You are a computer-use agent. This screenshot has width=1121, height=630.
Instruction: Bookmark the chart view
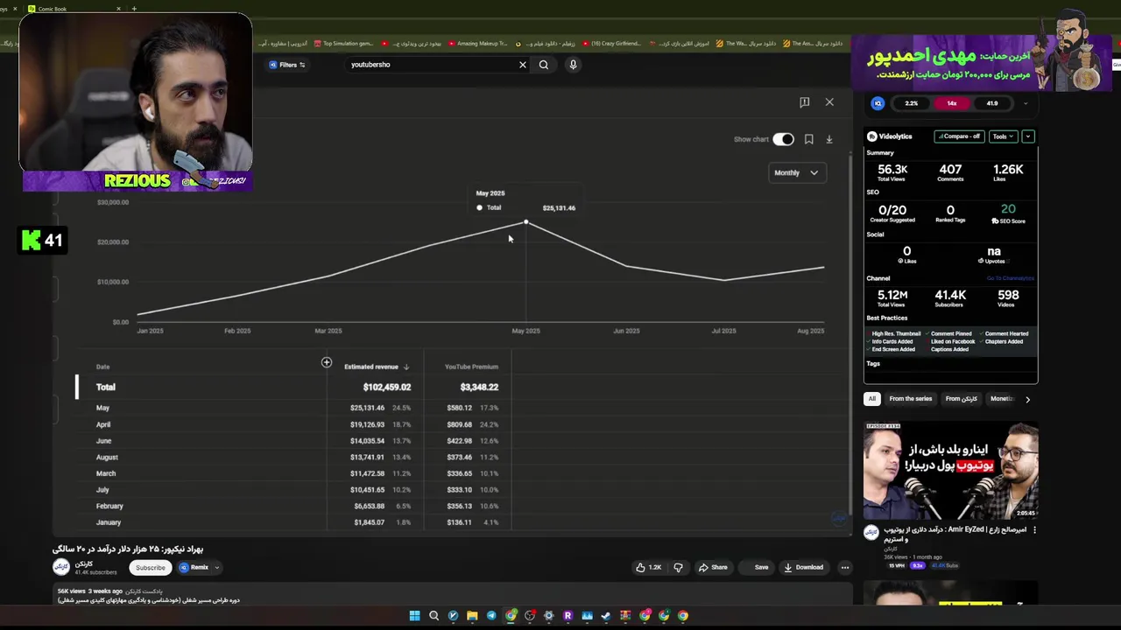point(808,139)
